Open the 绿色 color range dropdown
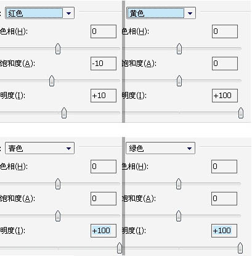 point(160,148)
